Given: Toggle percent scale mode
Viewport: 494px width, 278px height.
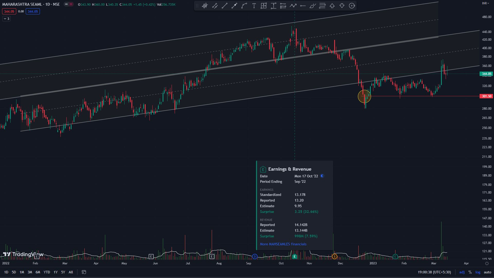Looking at the screenshot, I should click(x=470, y=272).
